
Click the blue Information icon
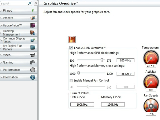click(x=33, y=77)
